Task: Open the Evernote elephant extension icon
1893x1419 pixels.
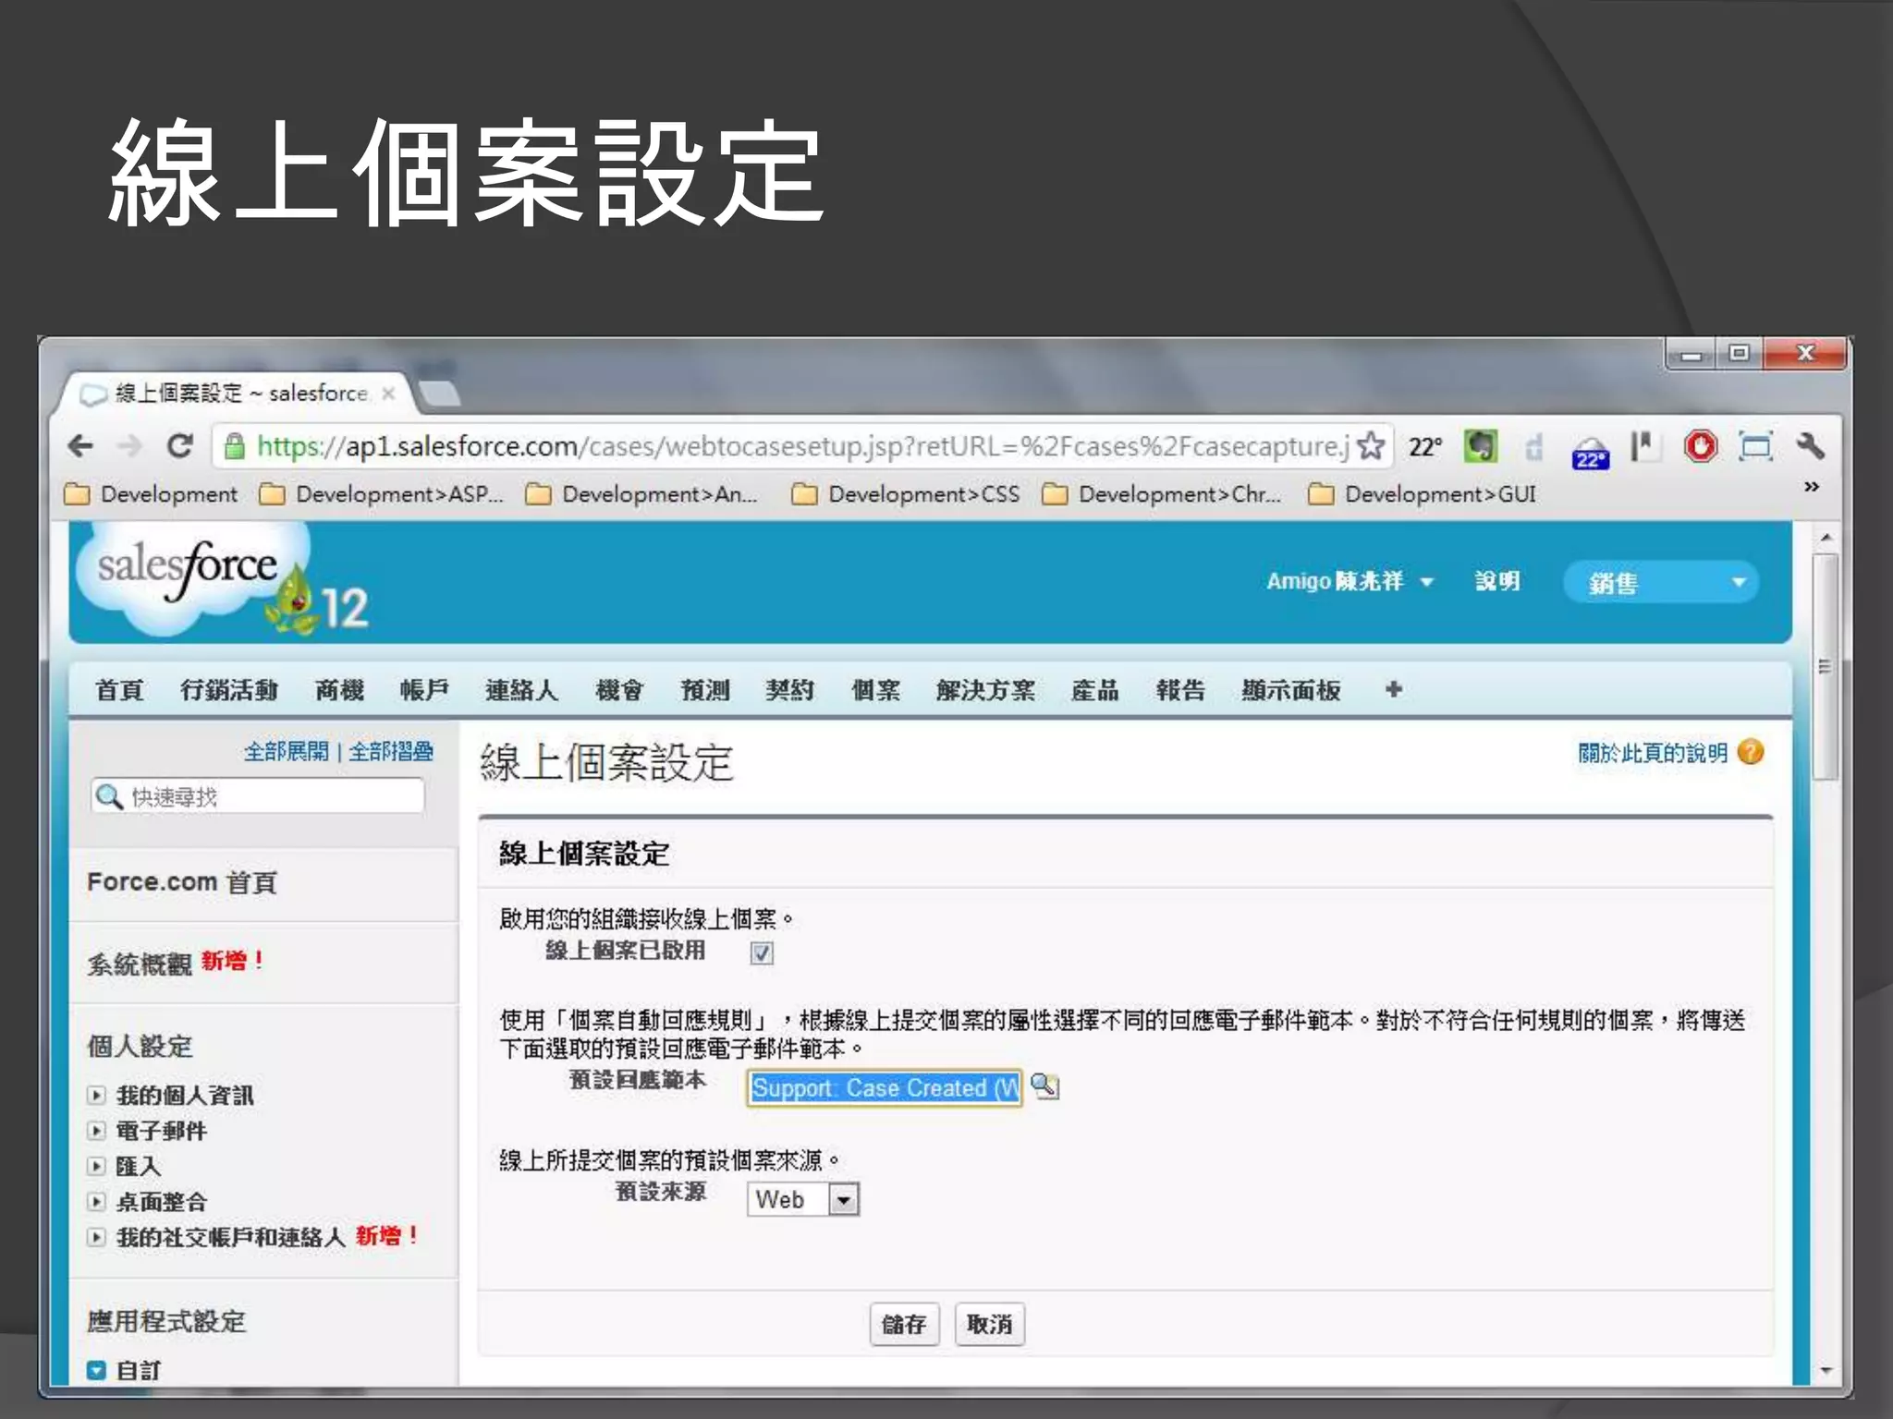Action: coord(1481,447)
